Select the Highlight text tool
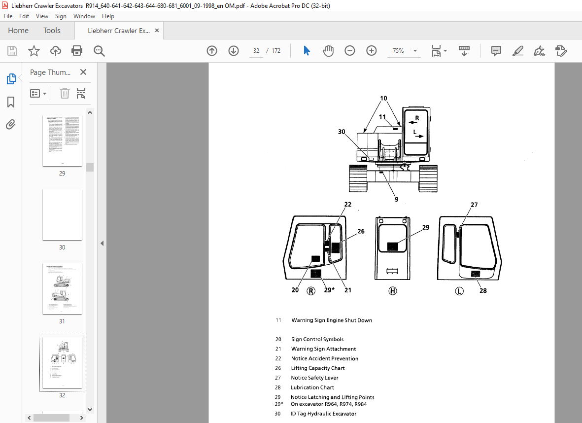582x423 pixels. (x=518, y=51)
